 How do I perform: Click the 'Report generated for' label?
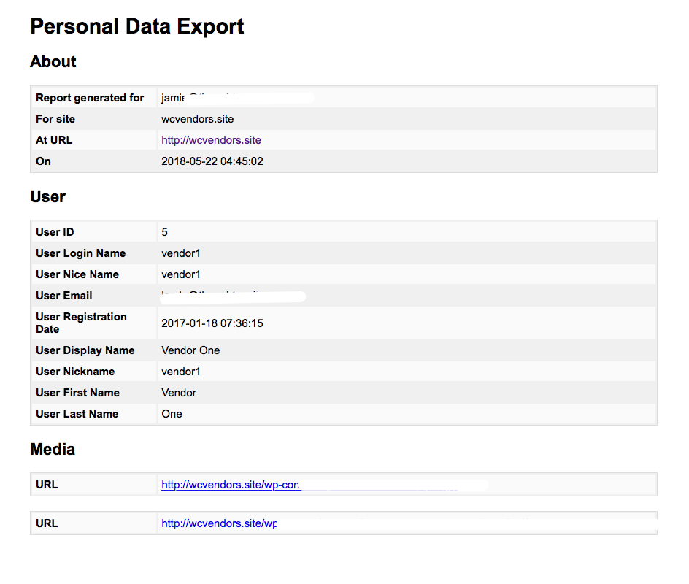[x=90, y=98]
